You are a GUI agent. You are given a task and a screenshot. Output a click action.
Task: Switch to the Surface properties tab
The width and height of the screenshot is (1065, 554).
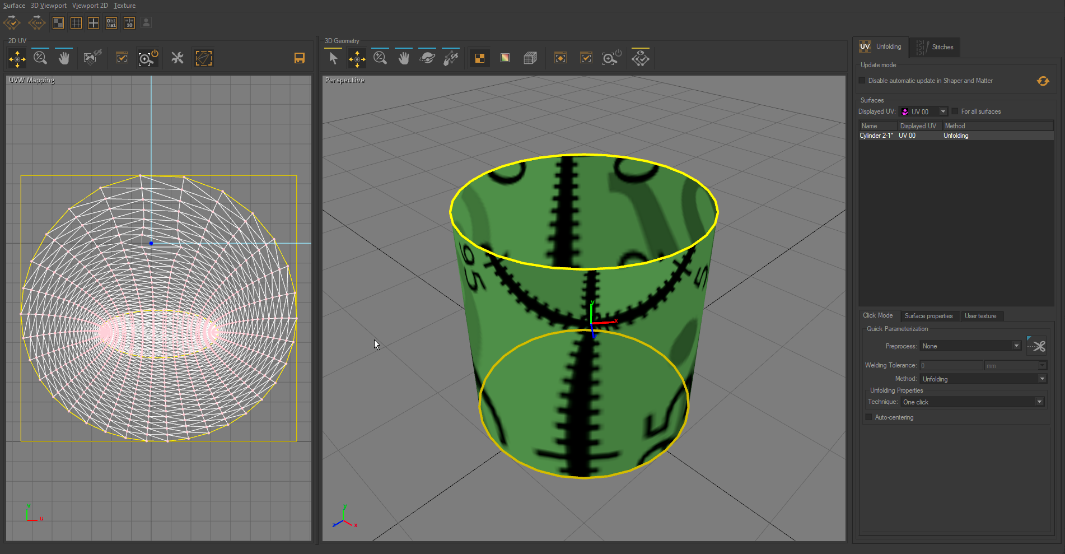pyautogui.click(x=929, y=315)
